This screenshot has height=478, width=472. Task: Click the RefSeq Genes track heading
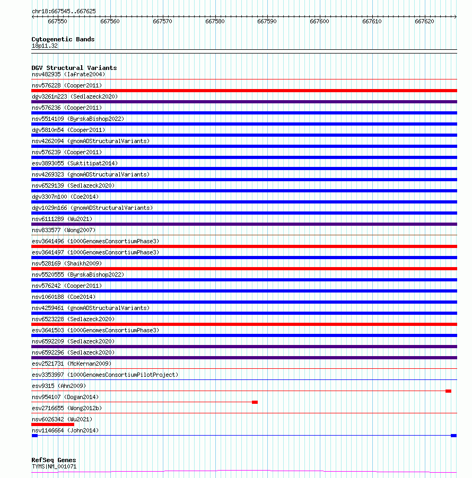point(54,460)
